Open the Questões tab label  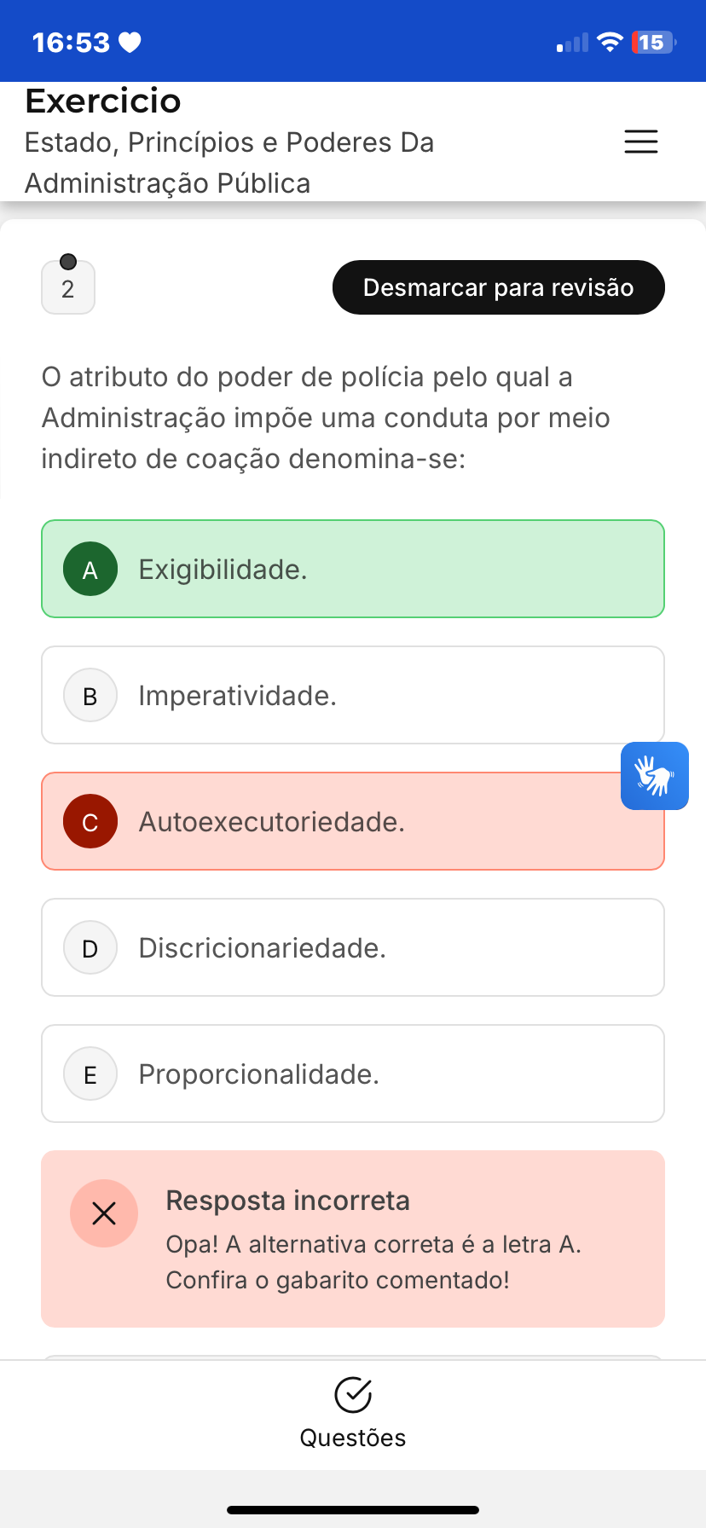tap(352, 1438)
